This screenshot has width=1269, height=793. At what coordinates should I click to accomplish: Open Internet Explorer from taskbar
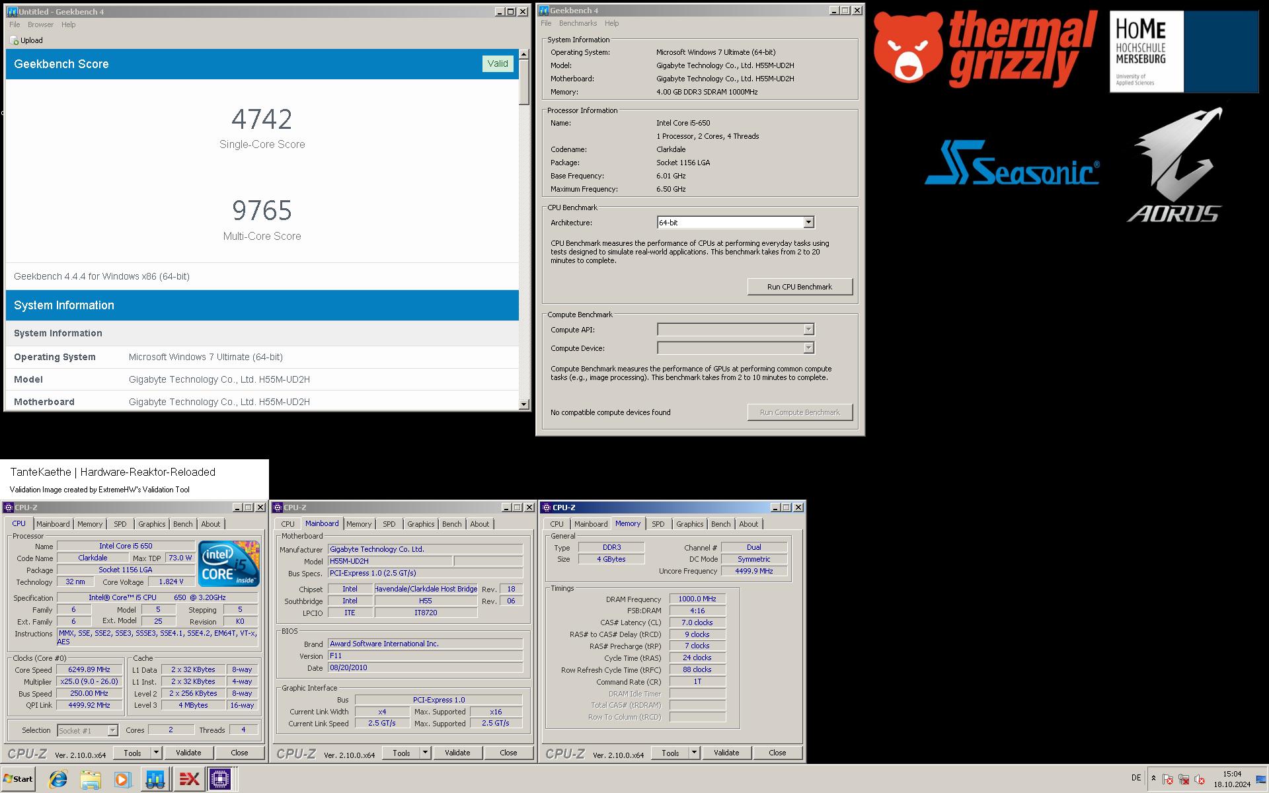click(58, 779)
